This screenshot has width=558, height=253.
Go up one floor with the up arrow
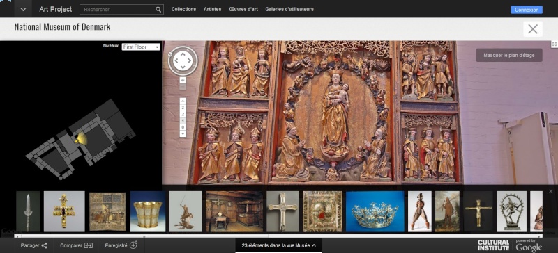[x=183, y=101]
